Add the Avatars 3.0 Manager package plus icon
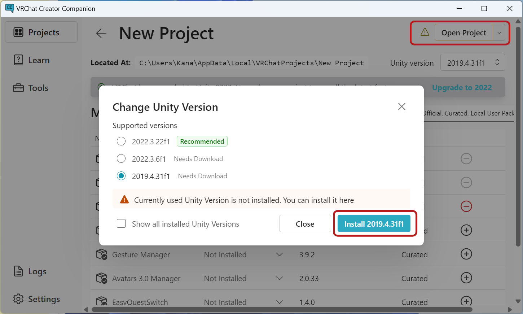 (x=466, y=278)
